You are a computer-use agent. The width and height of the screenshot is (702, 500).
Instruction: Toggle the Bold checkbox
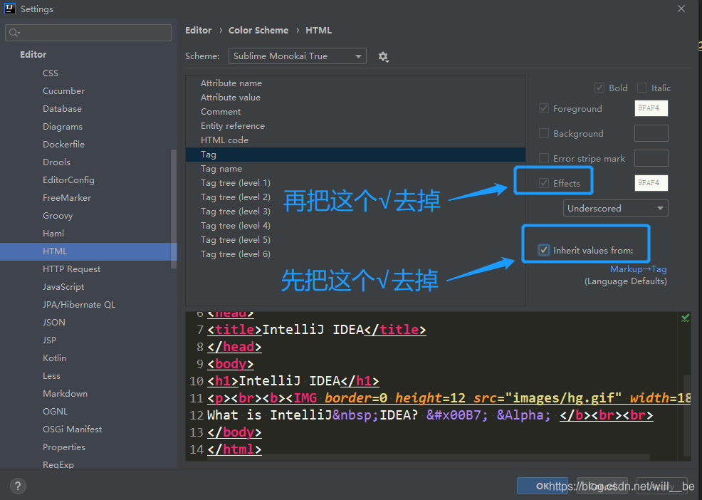point(599,88)
